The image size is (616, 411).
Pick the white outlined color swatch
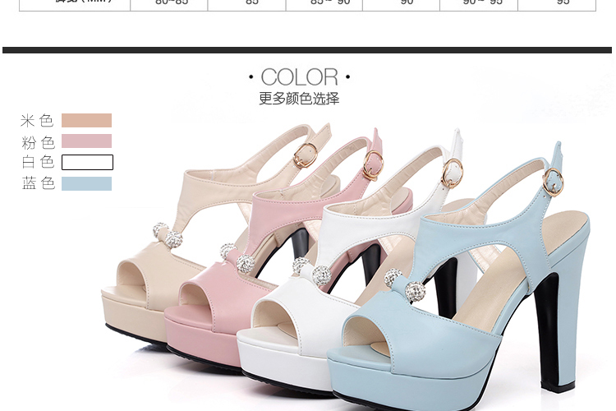(86, 162)
